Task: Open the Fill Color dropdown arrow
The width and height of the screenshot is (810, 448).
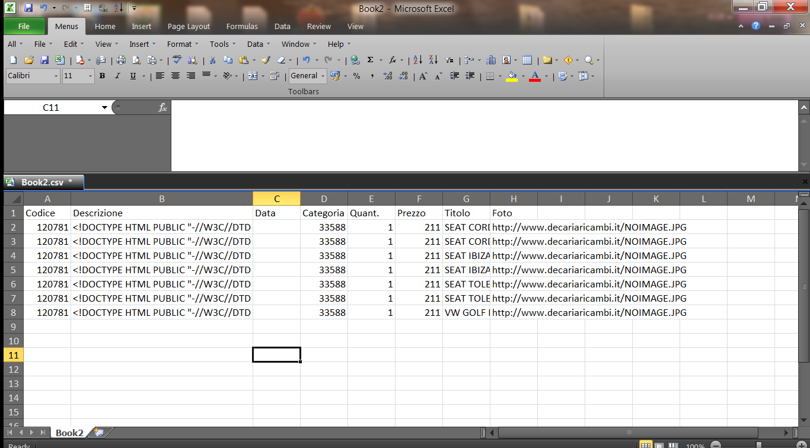Action: point(522,76)
